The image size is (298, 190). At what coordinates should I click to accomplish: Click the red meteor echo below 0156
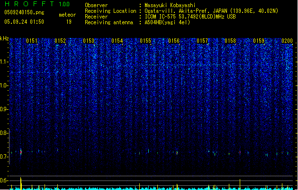point(177,152)
